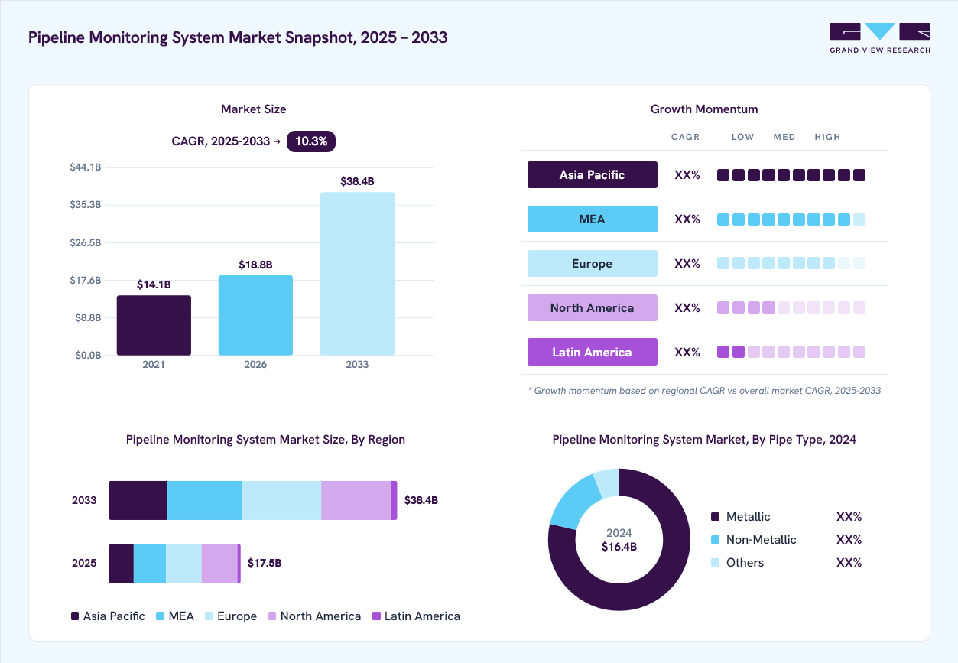Select the North America region label
This screenshot has height=663, width=958.
pyautogui.click(x=592, y=307)
